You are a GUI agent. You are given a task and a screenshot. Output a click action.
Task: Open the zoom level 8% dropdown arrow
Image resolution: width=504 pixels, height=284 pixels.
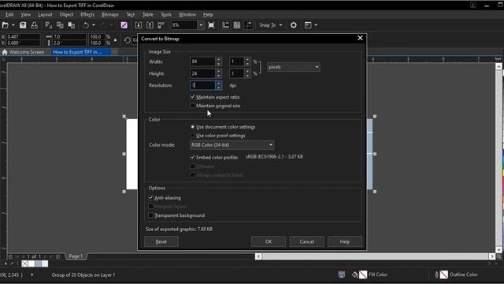pyautogui.click(x=201, y=25)
